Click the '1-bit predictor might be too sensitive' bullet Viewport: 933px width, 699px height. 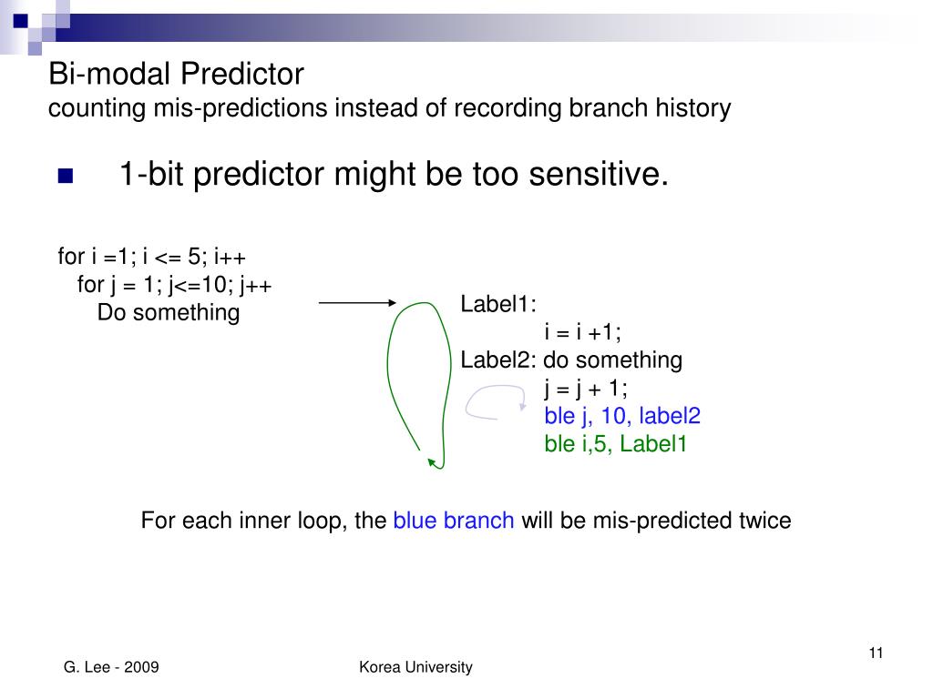[x=394, y=174]
